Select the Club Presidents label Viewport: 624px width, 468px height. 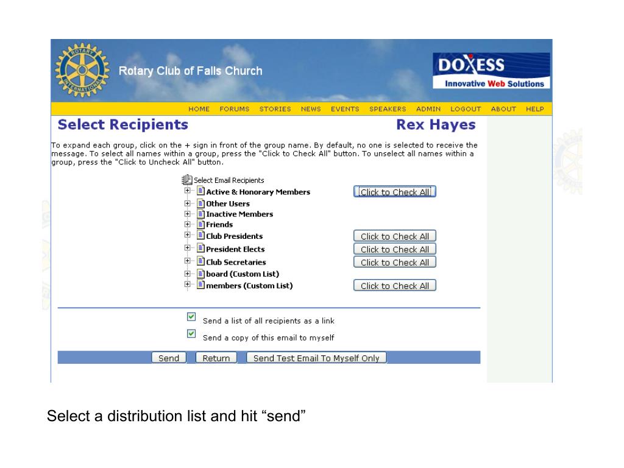(x=235, y=236)
